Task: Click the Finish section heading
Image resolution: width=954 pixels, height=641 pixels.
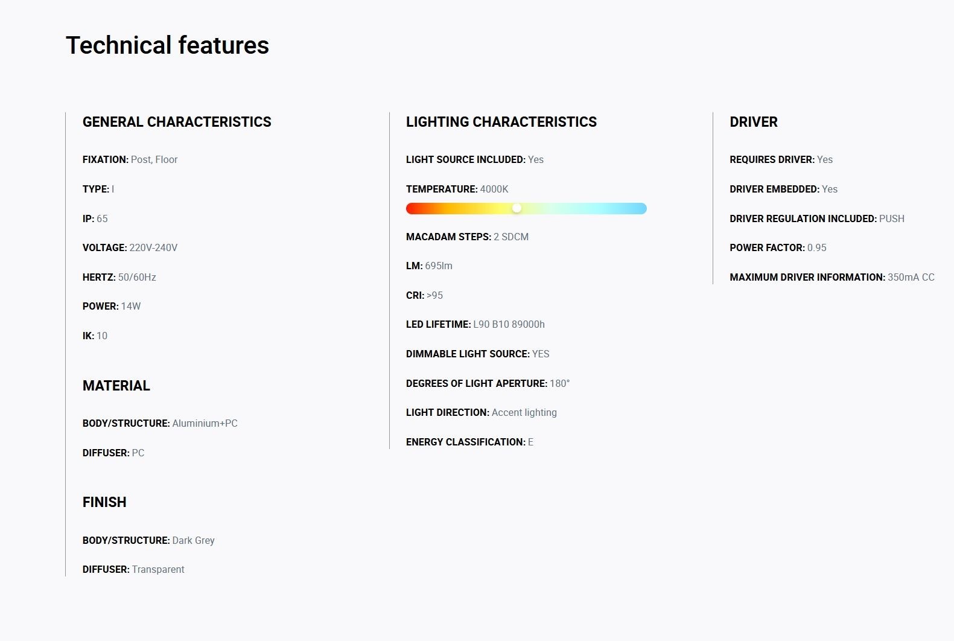Action: (104, 502)
